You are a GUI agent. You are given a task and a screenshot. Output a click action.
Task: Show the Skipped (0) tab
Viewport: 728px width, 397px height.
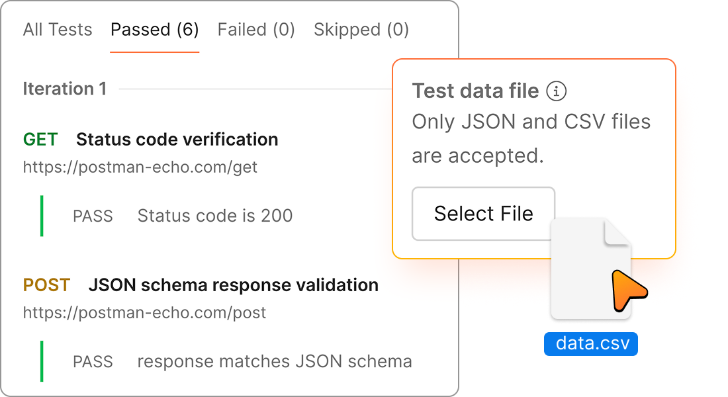[361, 30]
